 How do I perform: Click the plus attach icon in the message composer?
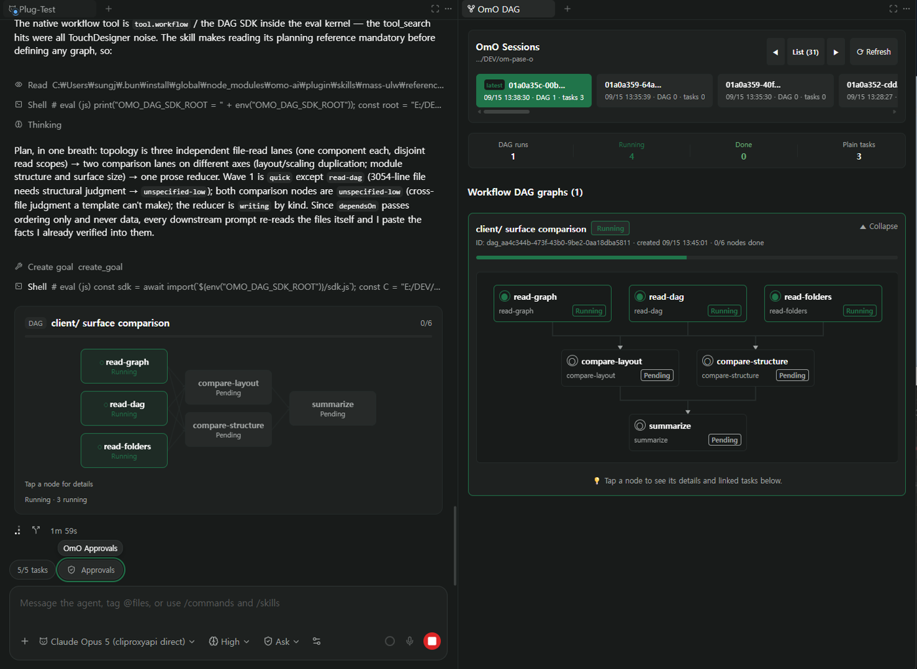[x=25, y=642]
